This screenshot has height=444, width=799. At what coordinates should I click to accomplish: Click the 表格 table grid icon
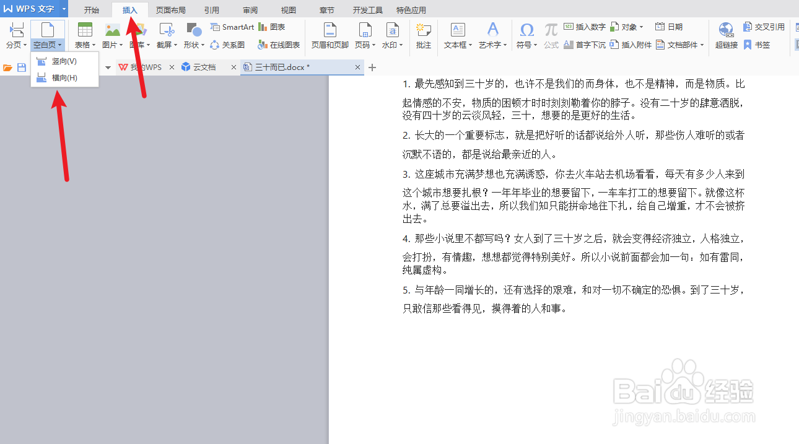[x=85, y=29]
